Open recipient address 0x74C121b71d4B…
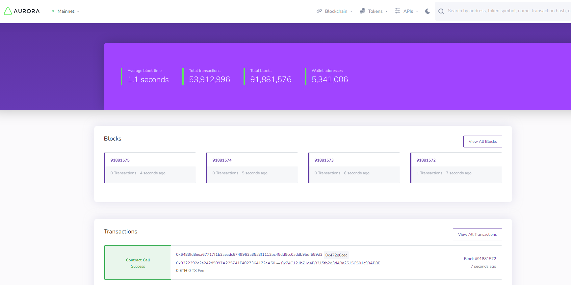The width and height of the screenshot is (571, 285). tap(330, 263)
